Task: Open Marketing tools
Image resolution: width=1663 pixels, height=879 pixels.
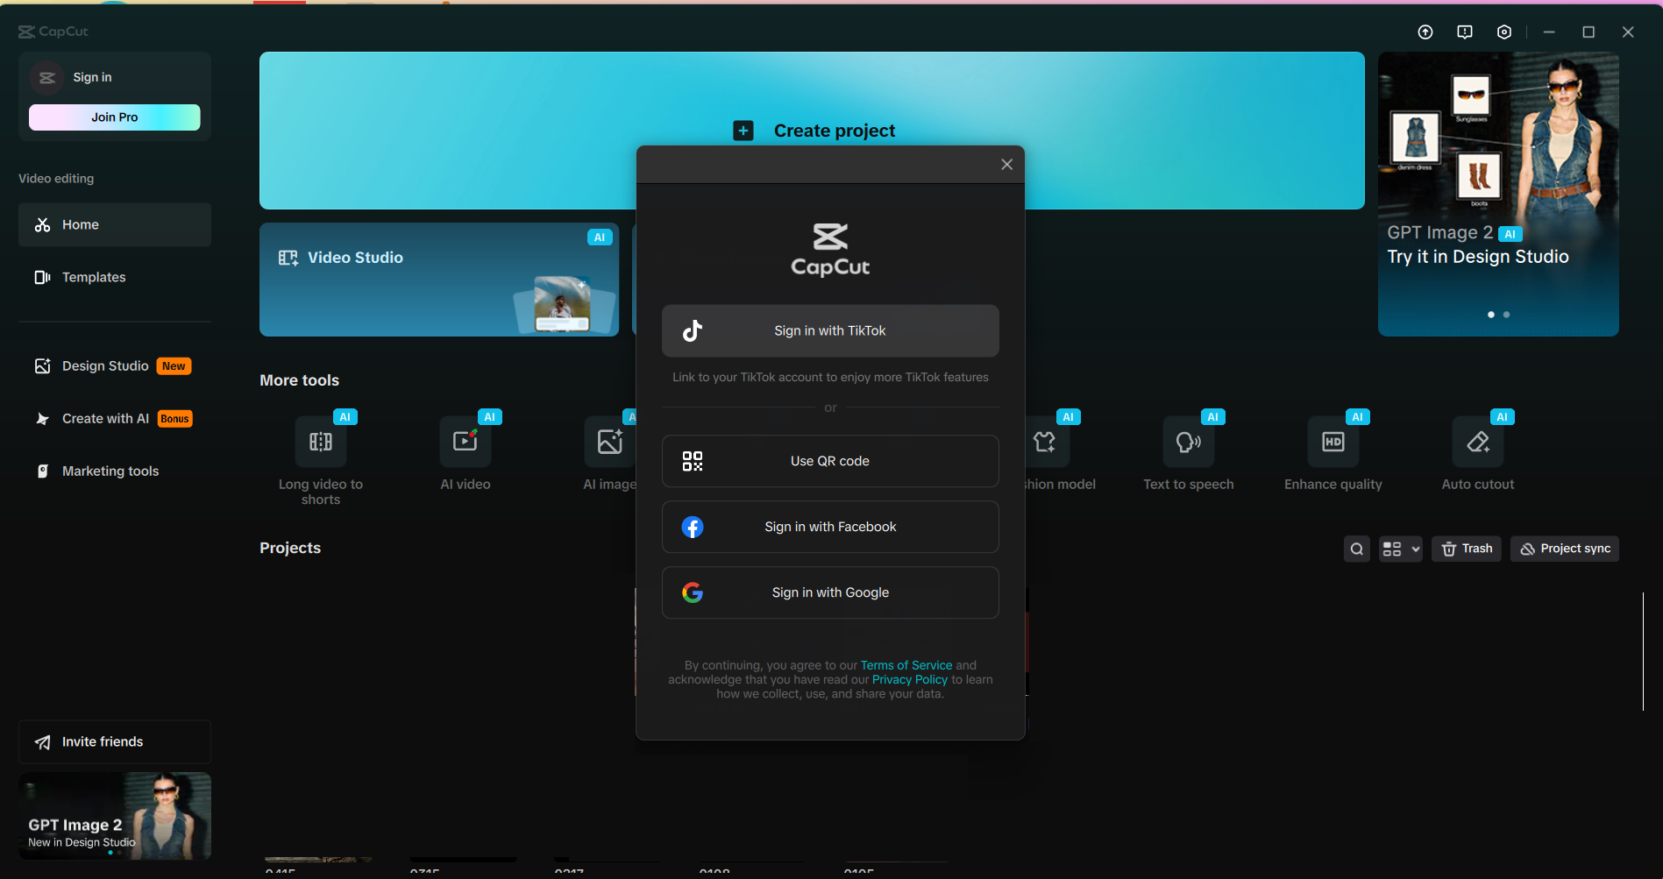Action: (x=115, y=471)
